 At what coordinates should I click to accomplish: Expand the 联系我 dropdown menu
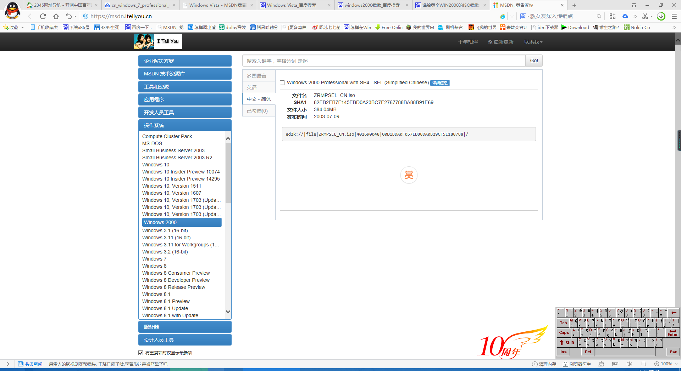[533, 42]
